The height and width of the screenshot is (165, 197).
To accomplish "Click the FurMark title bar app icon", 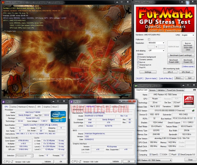I will click(x=3, y=2).
